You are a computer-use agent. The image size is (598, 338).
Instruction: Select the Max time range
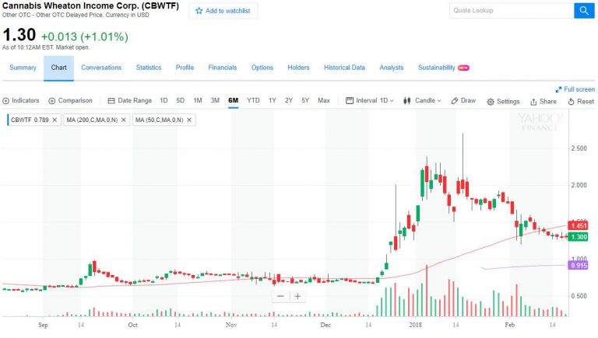tap(324, 100)
